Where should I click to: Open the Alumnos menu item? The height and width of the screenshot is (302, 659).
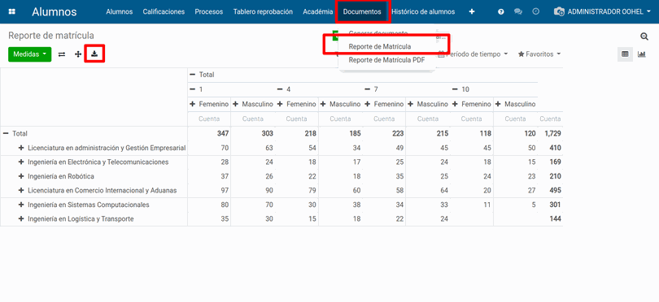click(x=120, y=11)
